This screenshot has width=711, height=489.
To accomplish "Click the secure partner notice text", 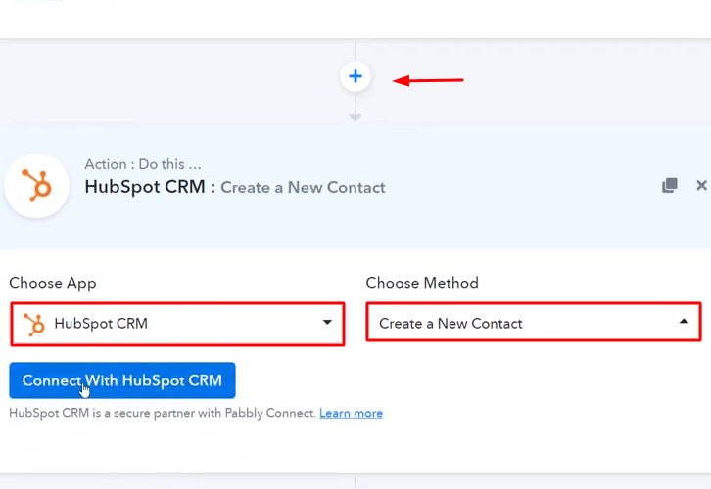I will 162,413.
